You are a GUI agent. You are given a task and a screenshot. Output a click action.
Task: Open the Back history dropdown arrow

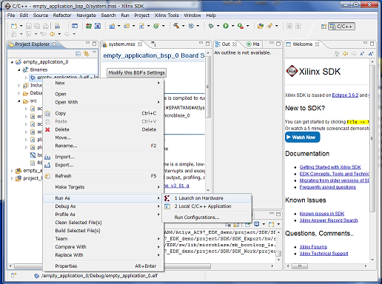click(x=59, y=34)
